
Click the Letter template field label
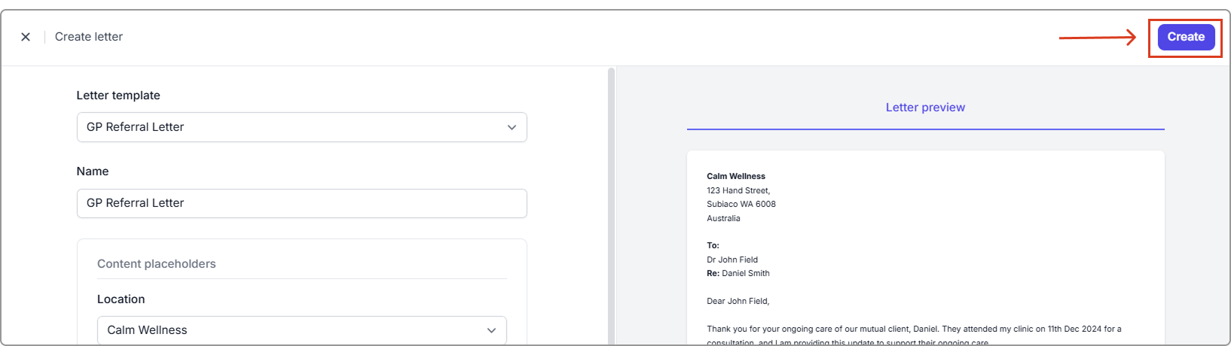[118, 96]
